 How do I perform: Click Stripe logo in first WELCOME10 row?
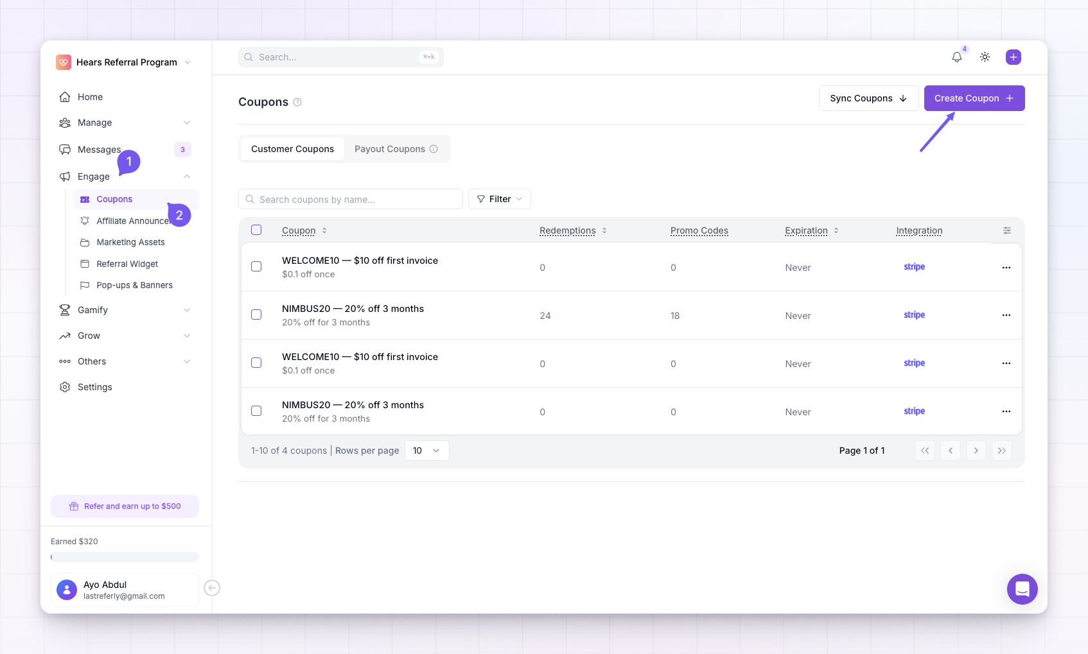(915, 267)
